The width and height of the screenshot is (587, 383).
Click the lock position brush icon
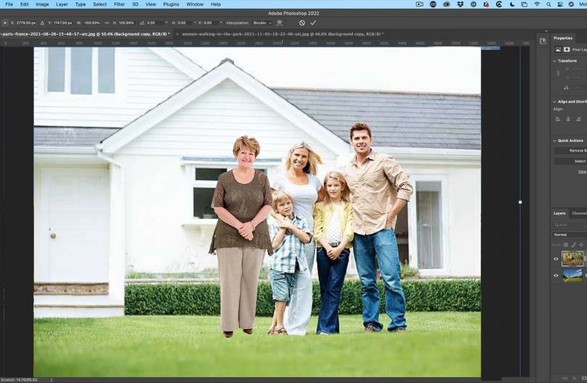573,245
